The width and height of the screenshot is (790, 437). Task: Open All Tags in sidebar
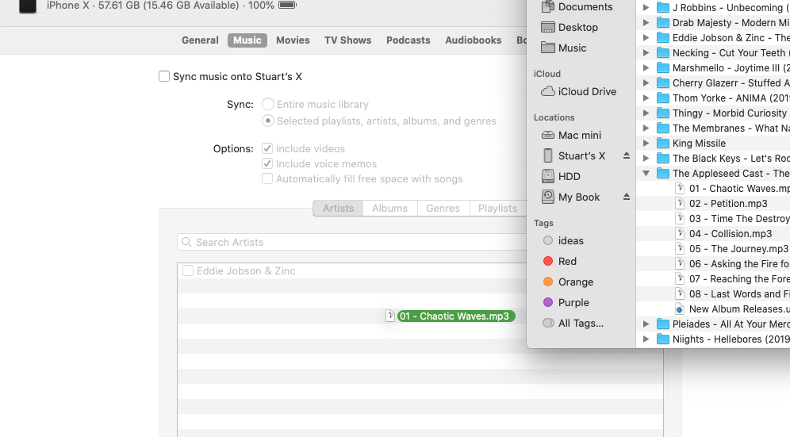(x=573, y=323)
